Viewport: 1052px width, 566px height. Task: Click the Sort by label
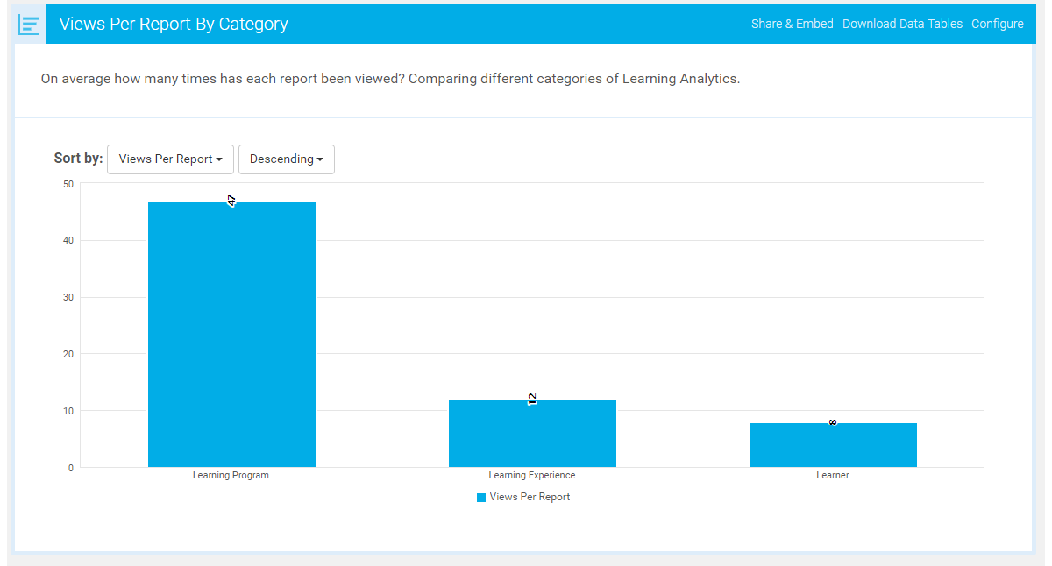(78, 158)
